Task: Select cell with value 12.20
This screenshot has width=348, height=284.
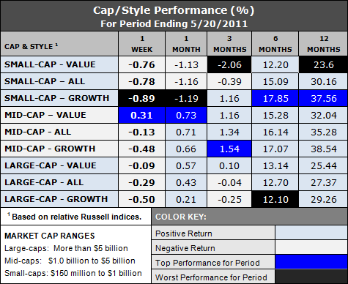Action: click(275, 64)
